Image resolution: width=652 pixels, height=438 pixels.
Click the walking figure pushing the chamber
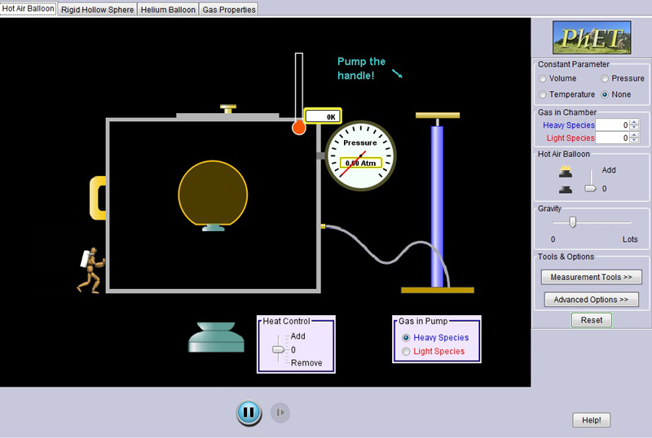(x=91, y=270)
